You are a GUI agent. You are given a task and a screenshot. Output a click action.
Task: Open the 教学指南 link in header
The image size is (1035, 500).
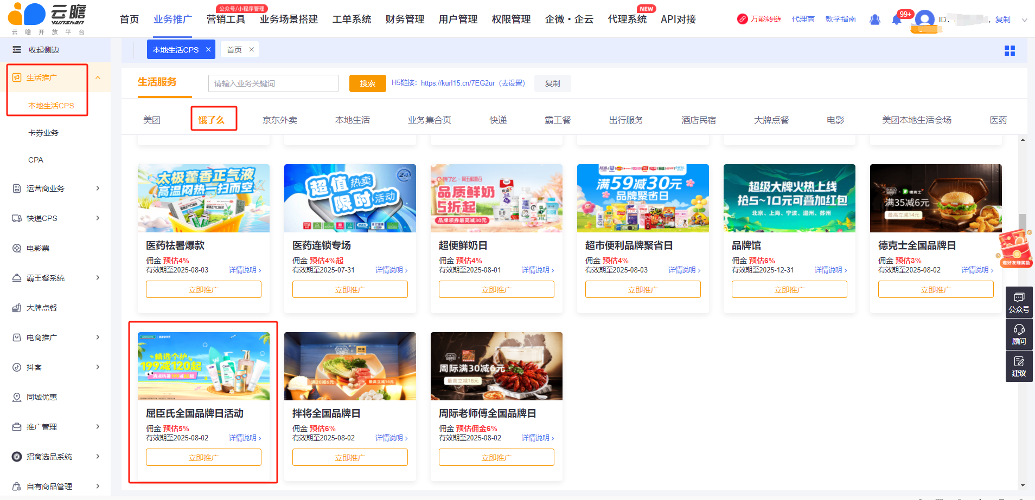840,20
